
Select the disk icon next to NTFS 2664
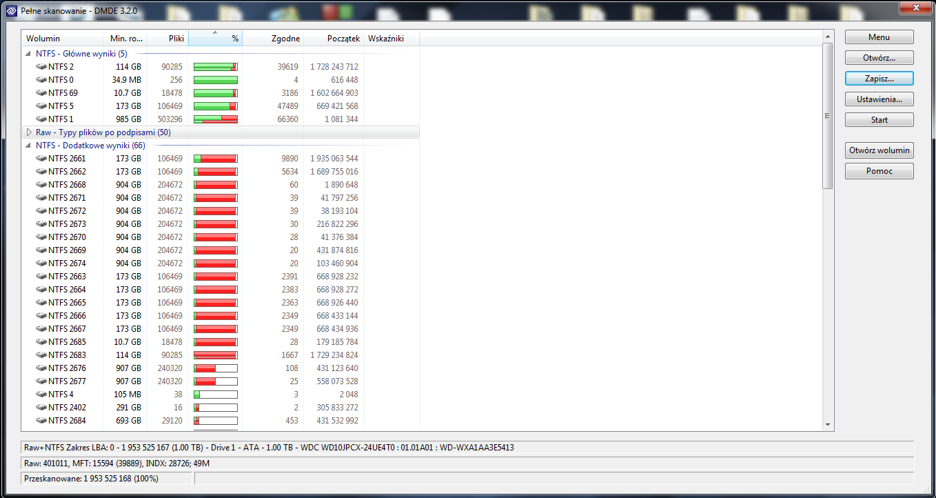pos(41,290)
